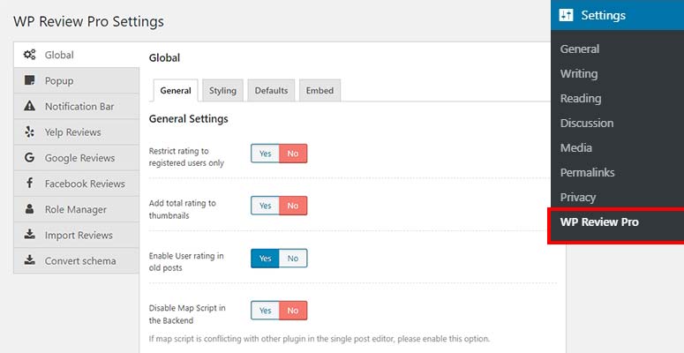Open WP Review Pro settings link

pyautogui.click(x=599, y=222)
